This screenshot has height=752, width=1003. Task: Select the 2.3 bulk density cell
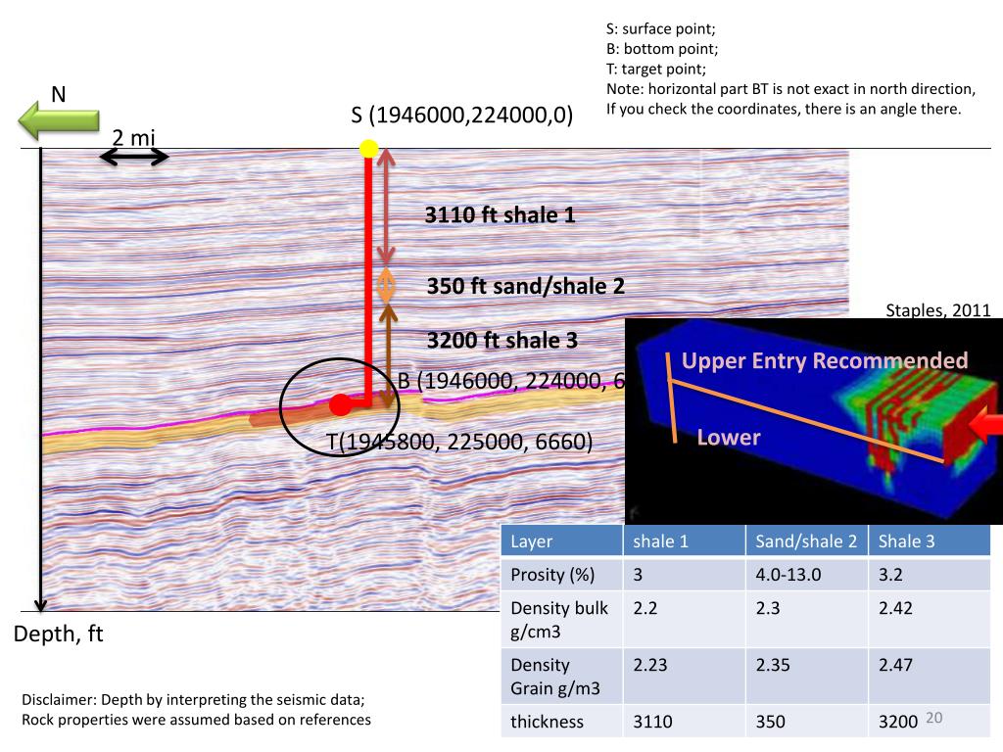807,619
